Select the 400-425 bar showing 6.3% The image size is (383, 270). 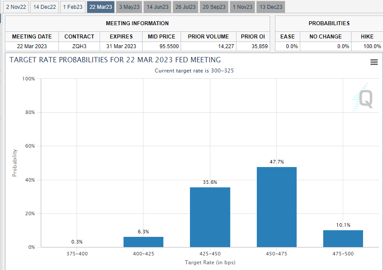tap(143, 242)
